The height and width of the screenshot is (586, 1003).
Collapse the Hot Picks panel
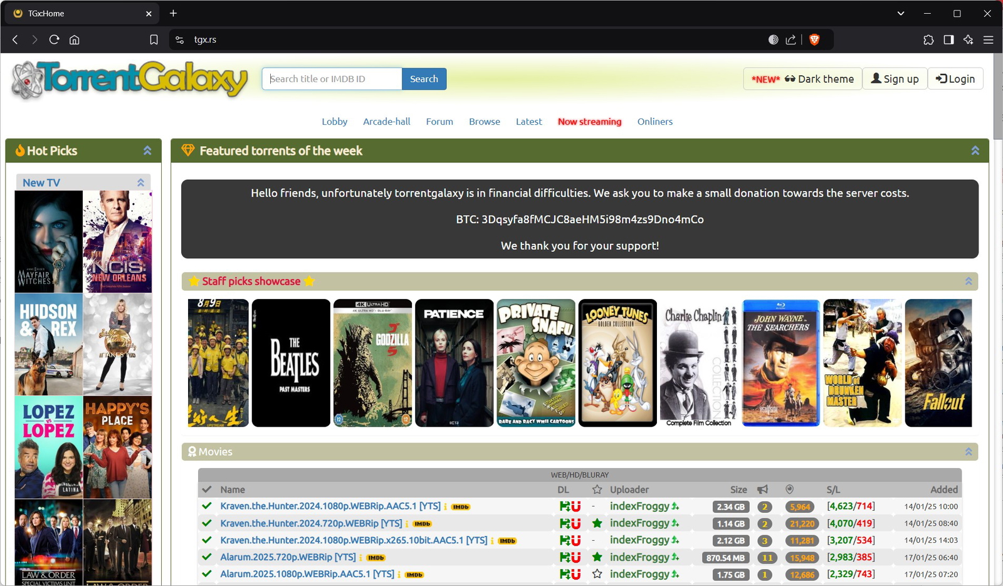[x=147, y=150]
